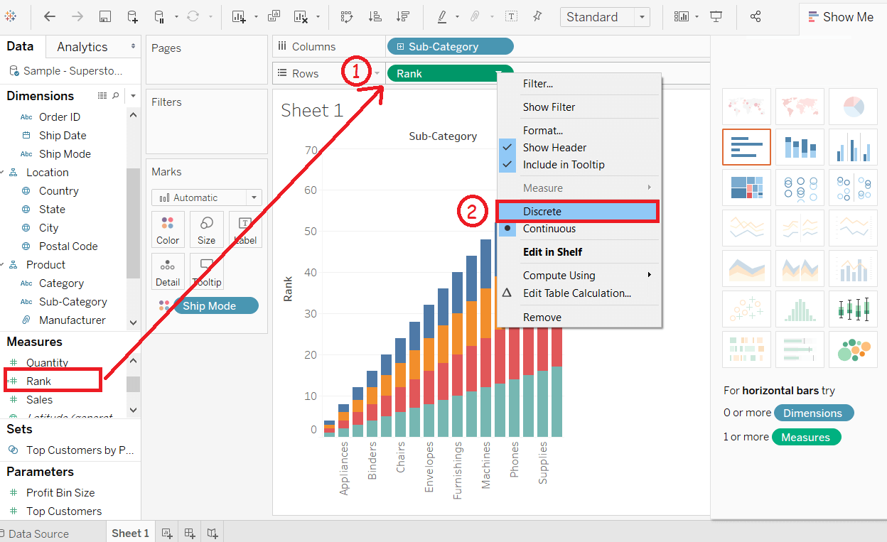Open the Dimensions pane menu arrow
The width and height of the screenshot is (887, 542).
132,96
